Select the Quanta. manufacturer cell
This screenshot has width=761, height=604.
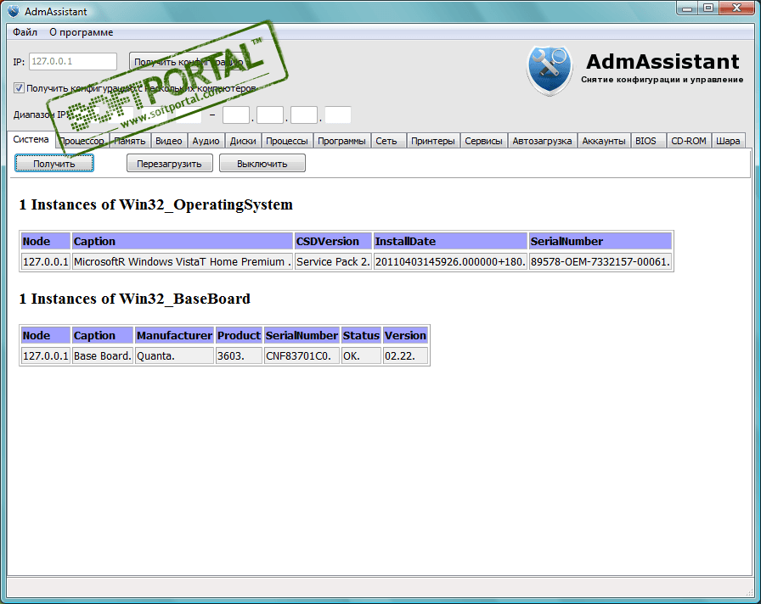[x=174, y=355]
